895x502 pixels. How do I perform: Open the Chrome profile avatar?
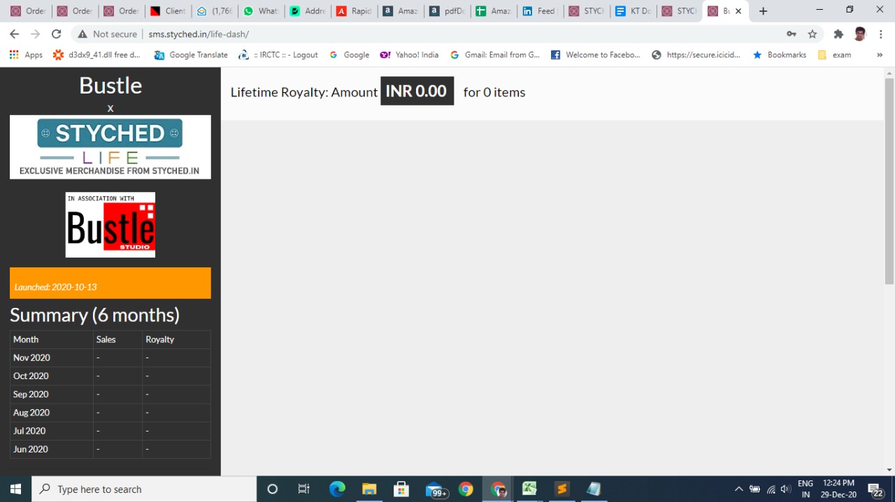click(x=860, y=34)
